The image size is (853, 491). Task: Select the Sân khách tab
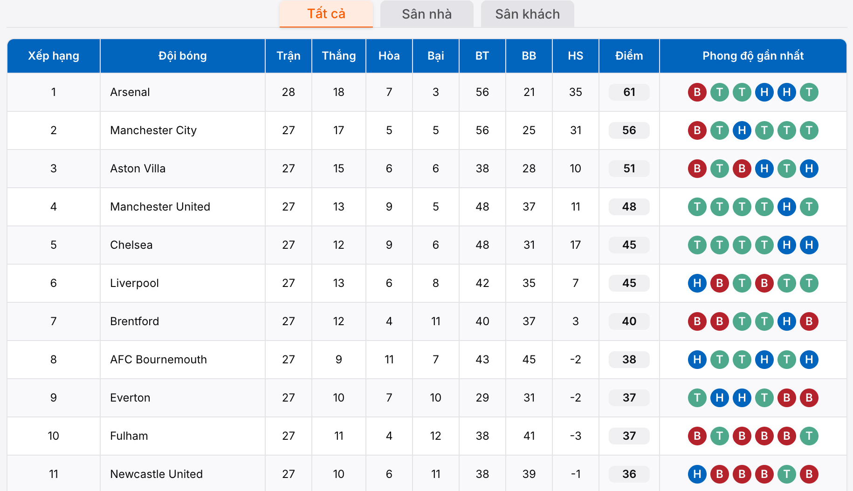[527, 14]
